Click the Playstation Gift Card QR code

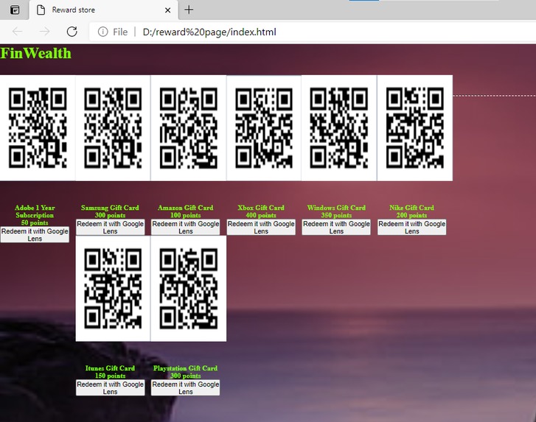click(188, 289)
